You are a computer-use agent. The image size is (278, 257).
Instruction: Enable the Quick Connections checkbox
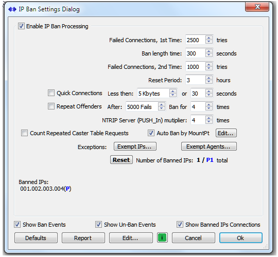(x=51, y=93)
